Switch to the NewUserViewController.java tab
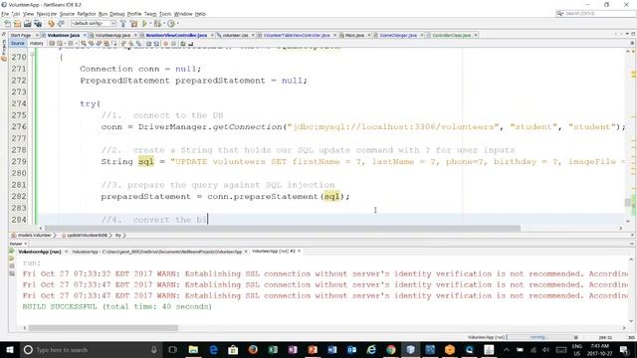 [176, 36]
